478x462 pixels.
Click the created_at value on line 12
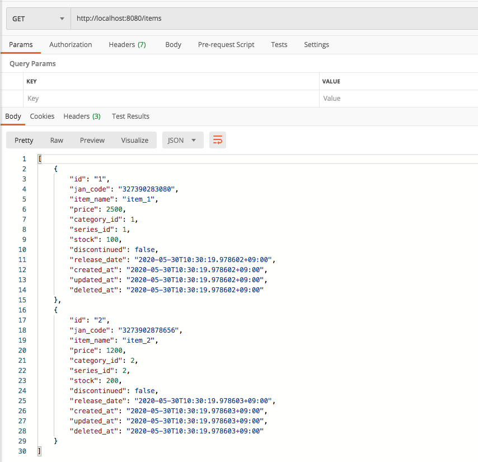[195, 269]
